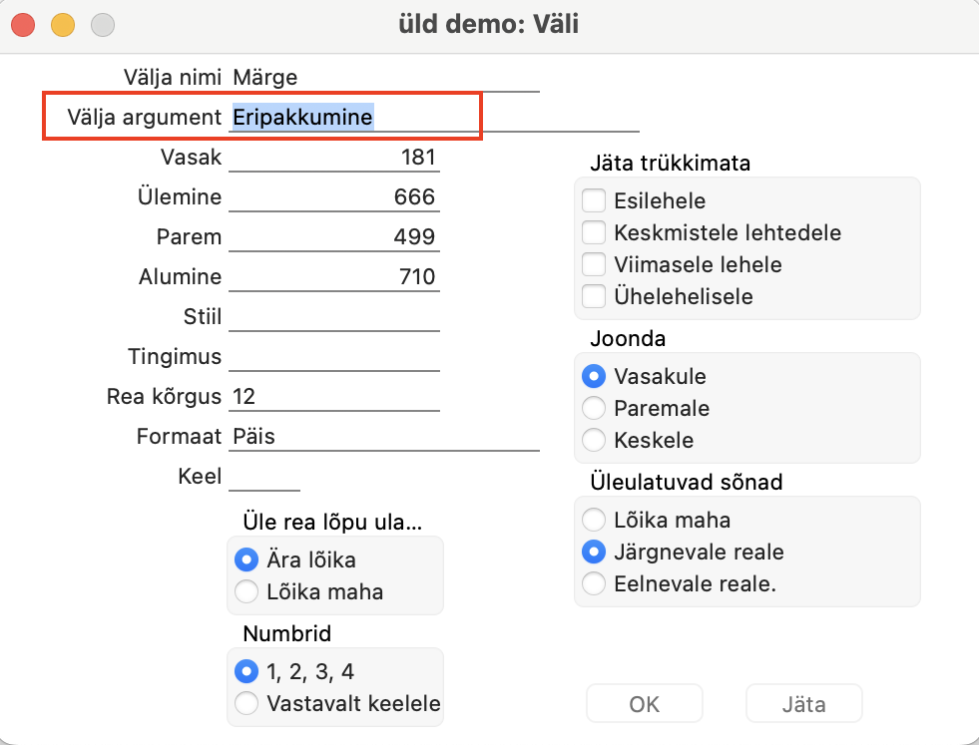Pick Vastavalt keelele number format
This screenshot has height=745, width=979.
click(245, 703)
